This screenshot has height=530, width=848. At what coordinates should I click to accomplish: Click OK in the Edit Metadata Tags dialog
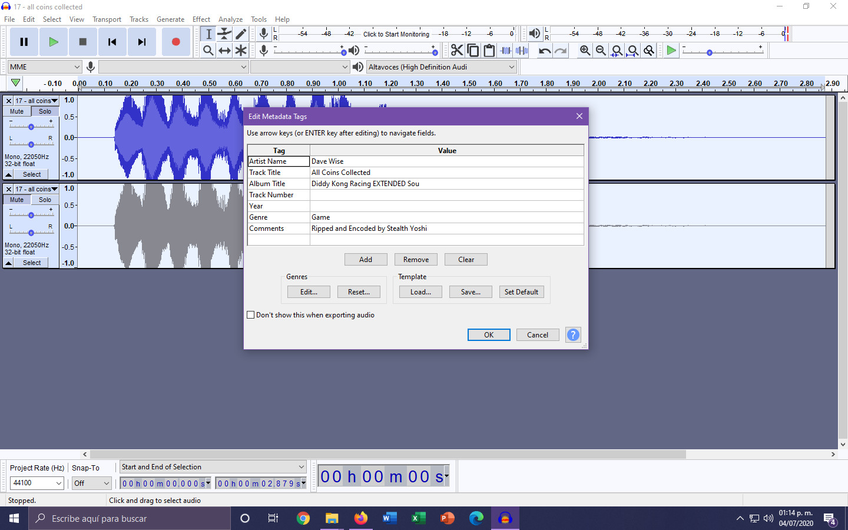(x=488, y=334)
